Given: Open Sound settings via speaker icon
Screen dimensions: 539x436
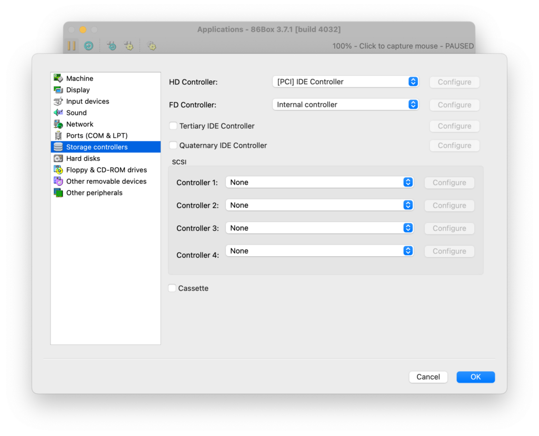Looking at the screenshot, I should coord(58,113).
